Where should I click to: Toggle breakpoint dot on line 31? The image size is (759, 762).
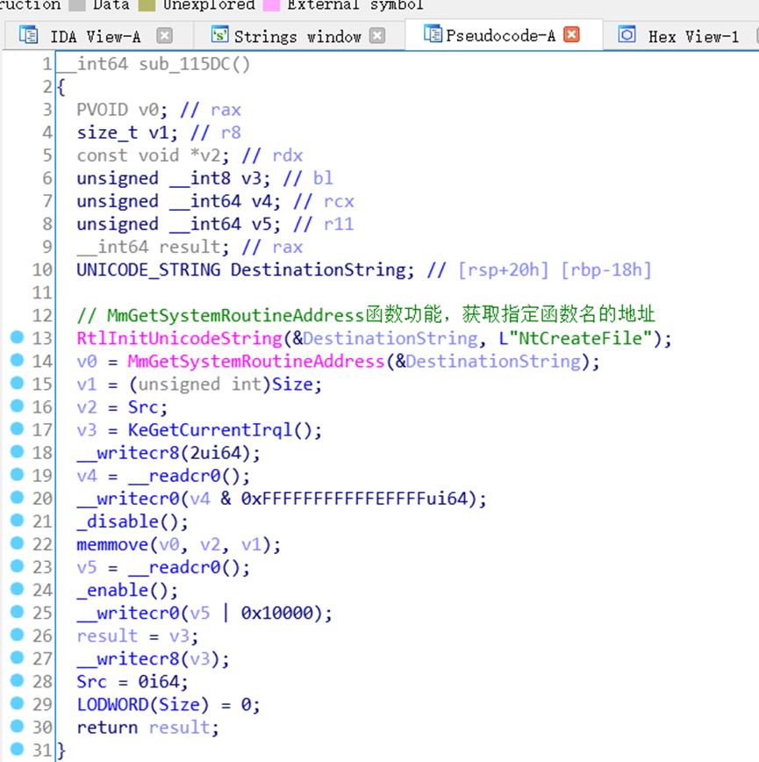17,749
